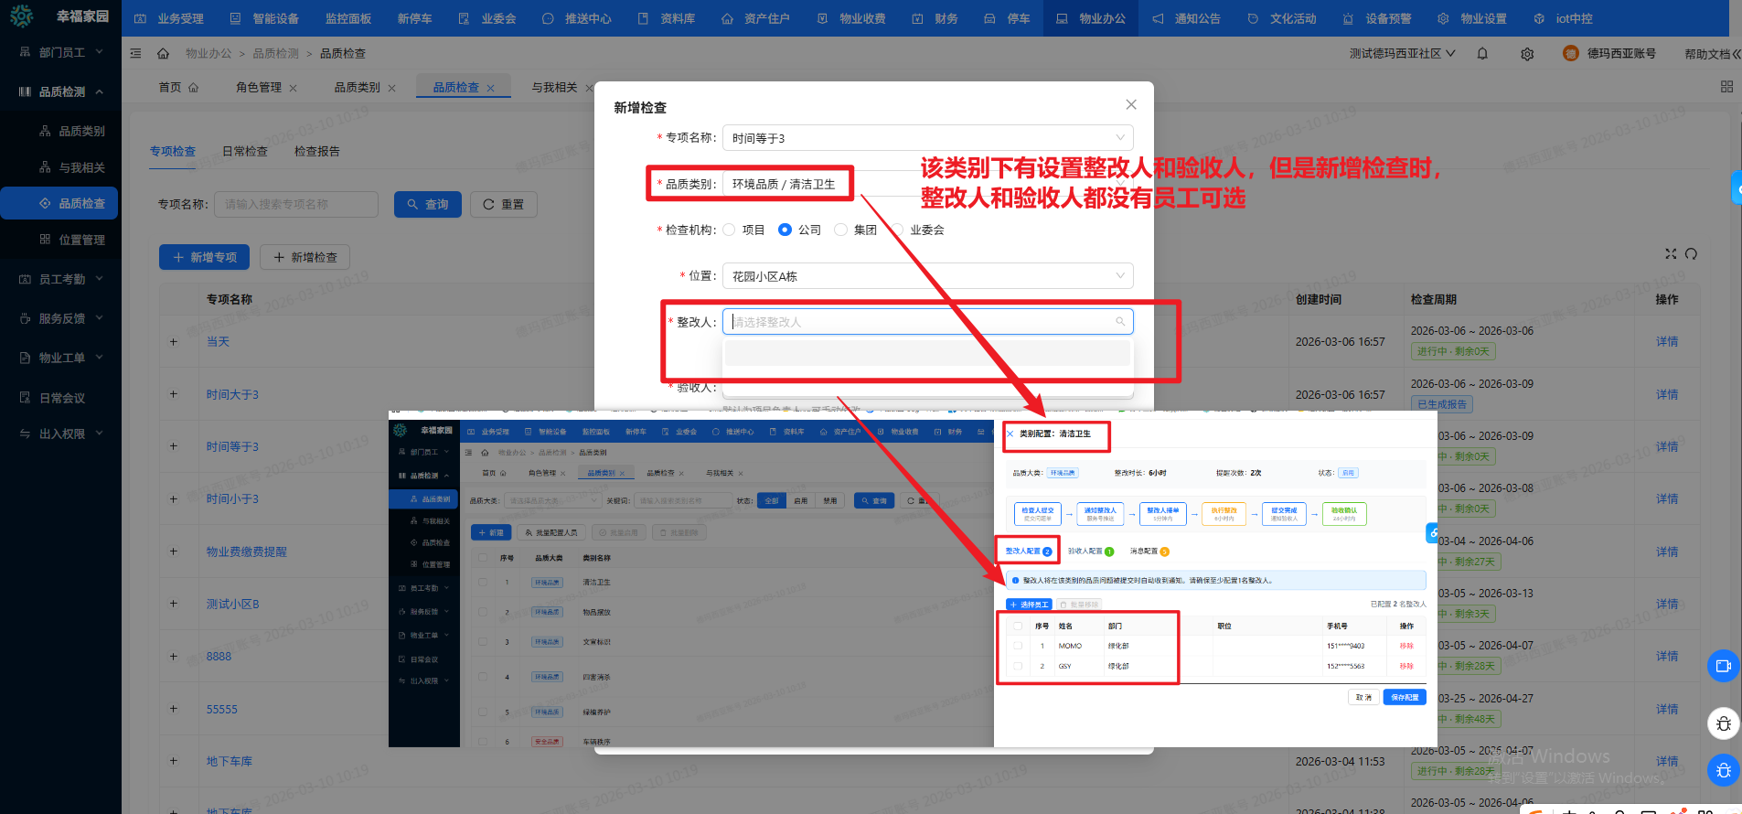Click the video camera floating button
The width and height of the screenshot is (1742, 814).
[x=1723, y=666]
